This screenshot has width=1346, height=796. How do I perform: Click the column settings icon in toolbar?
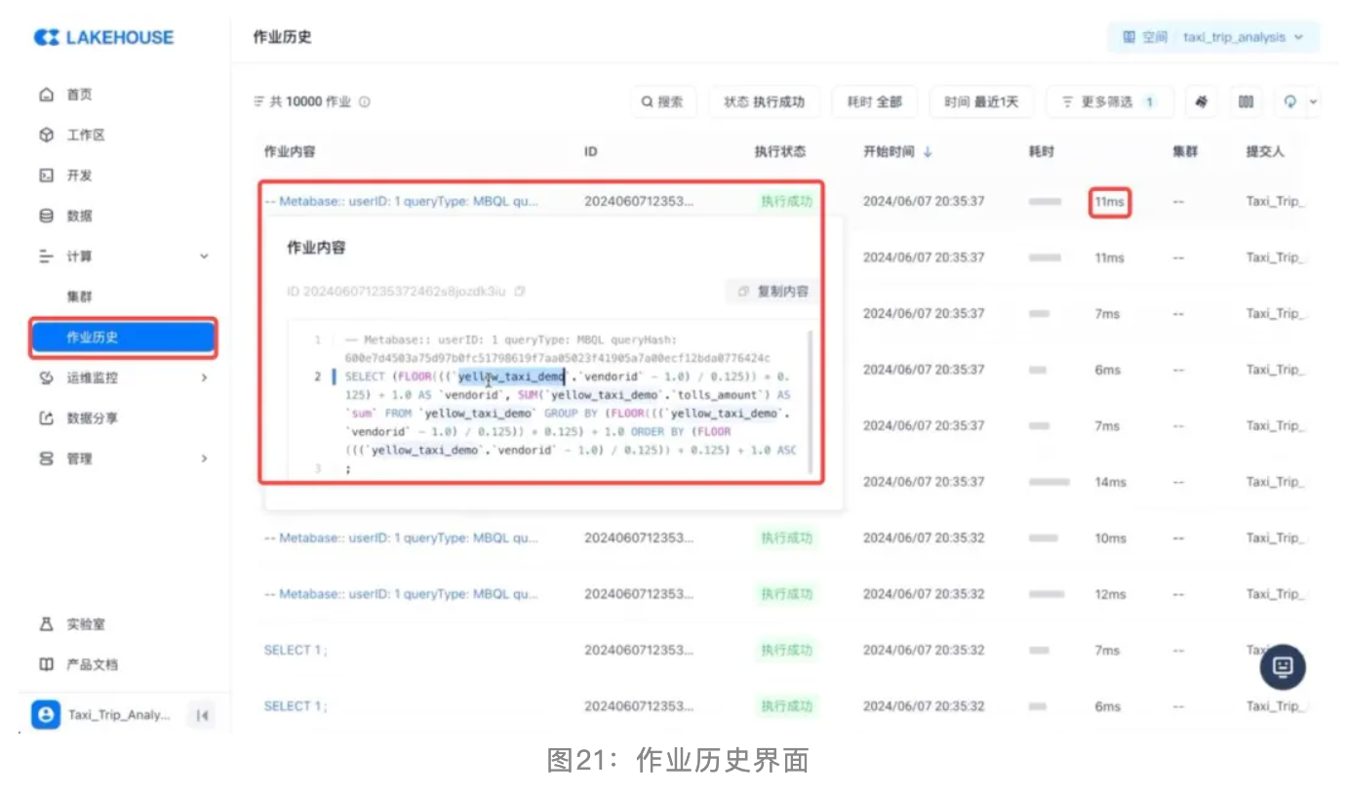pyautogui.click(x=1246, y=101)
